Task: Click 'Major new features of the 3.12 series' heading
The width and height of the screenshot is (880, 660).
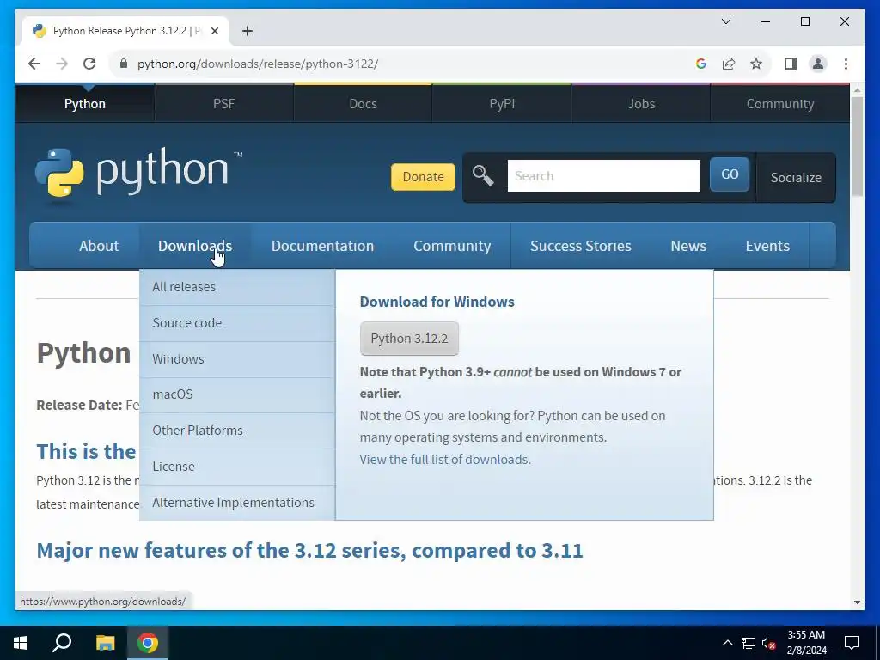Action: (x=309, y=551)
